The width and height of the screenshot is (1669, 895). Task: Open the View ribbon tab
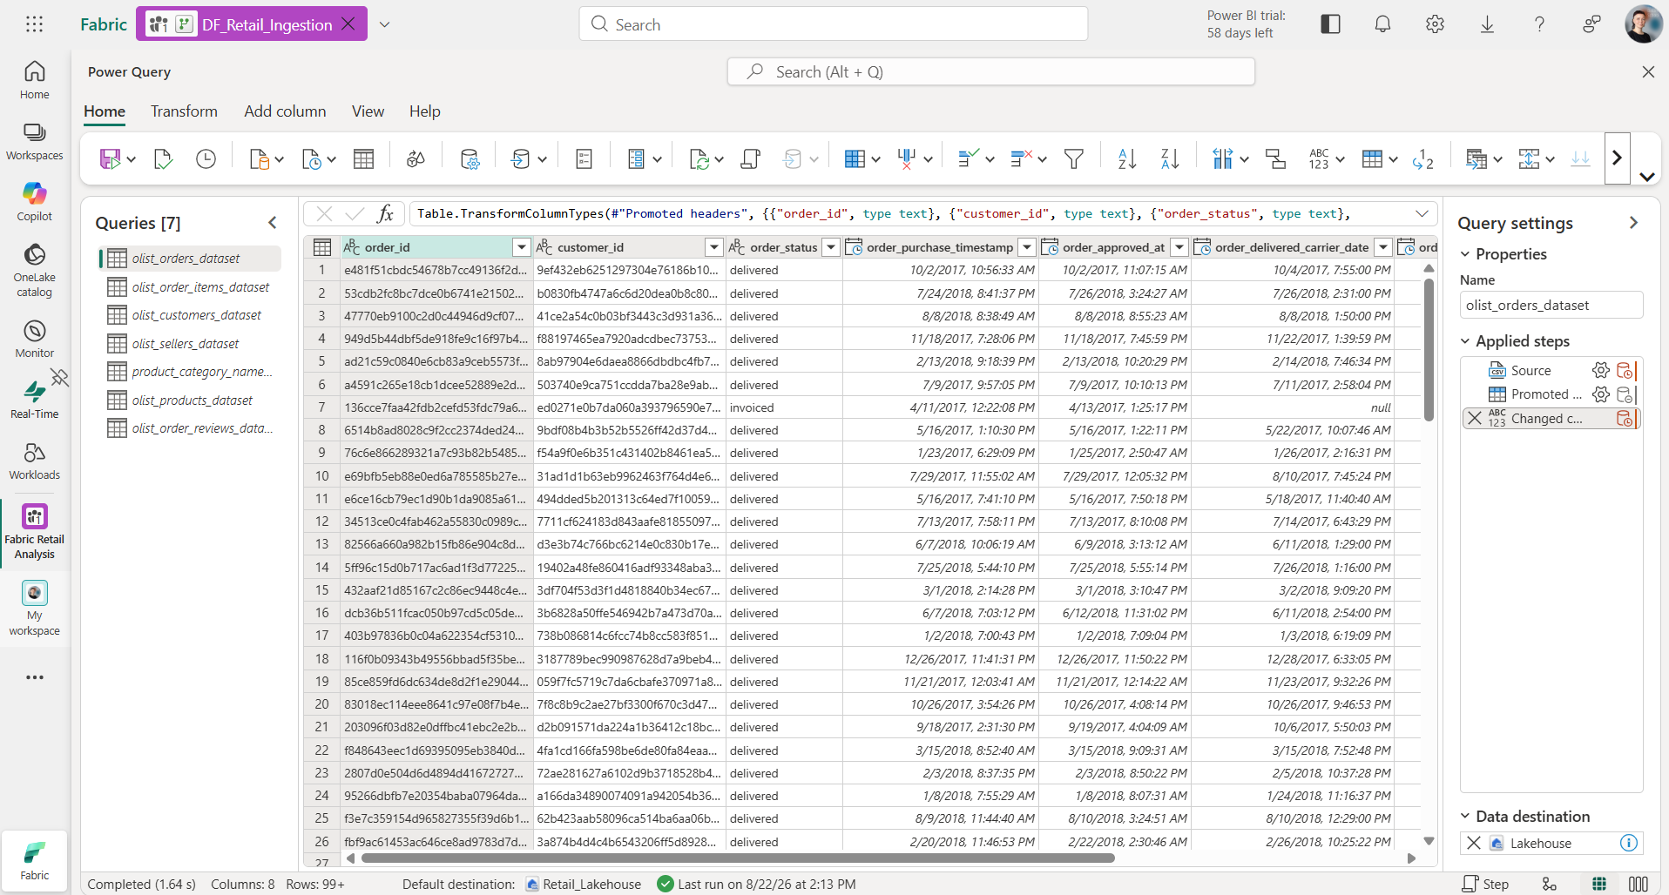tap(368, 111)
